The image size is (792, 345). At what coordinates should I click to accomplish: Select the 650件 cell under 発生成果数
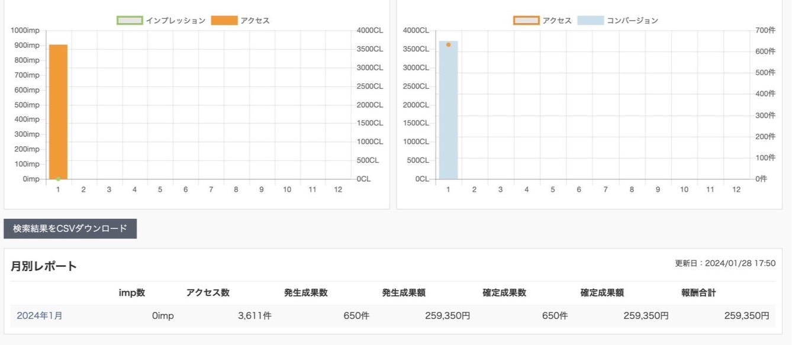click(x=356, y=316)
